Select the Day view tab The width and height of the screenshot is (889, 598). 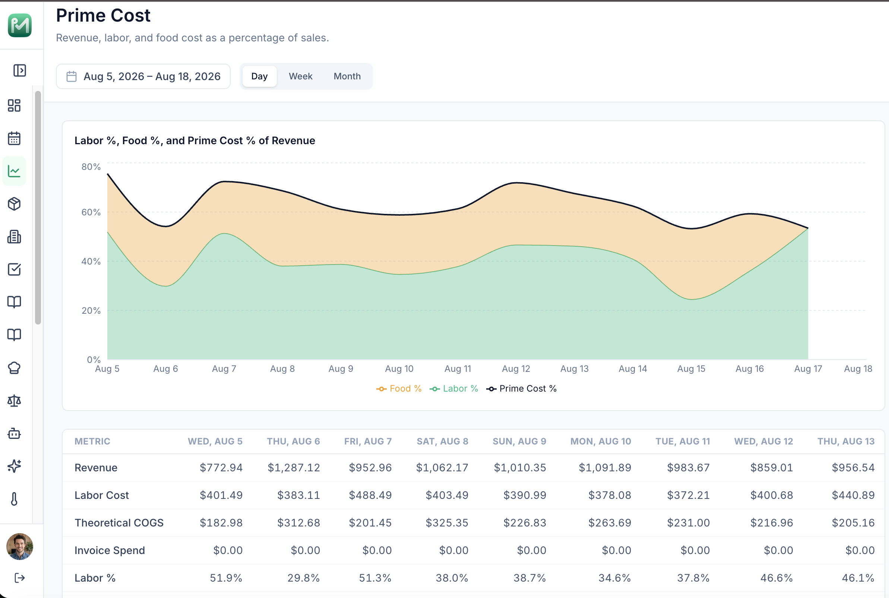pyautogui.click(x=259, y=76)
